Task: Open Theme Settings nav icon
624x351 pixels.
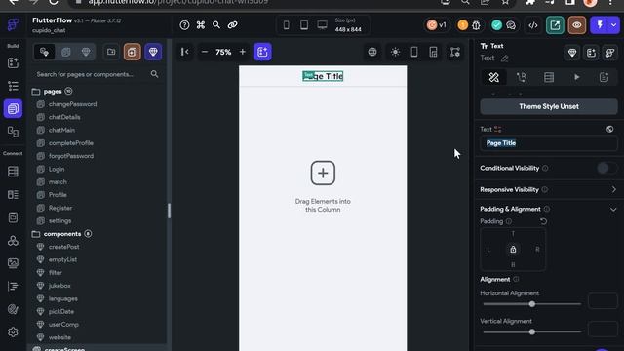Action: (x=13, y=309)
